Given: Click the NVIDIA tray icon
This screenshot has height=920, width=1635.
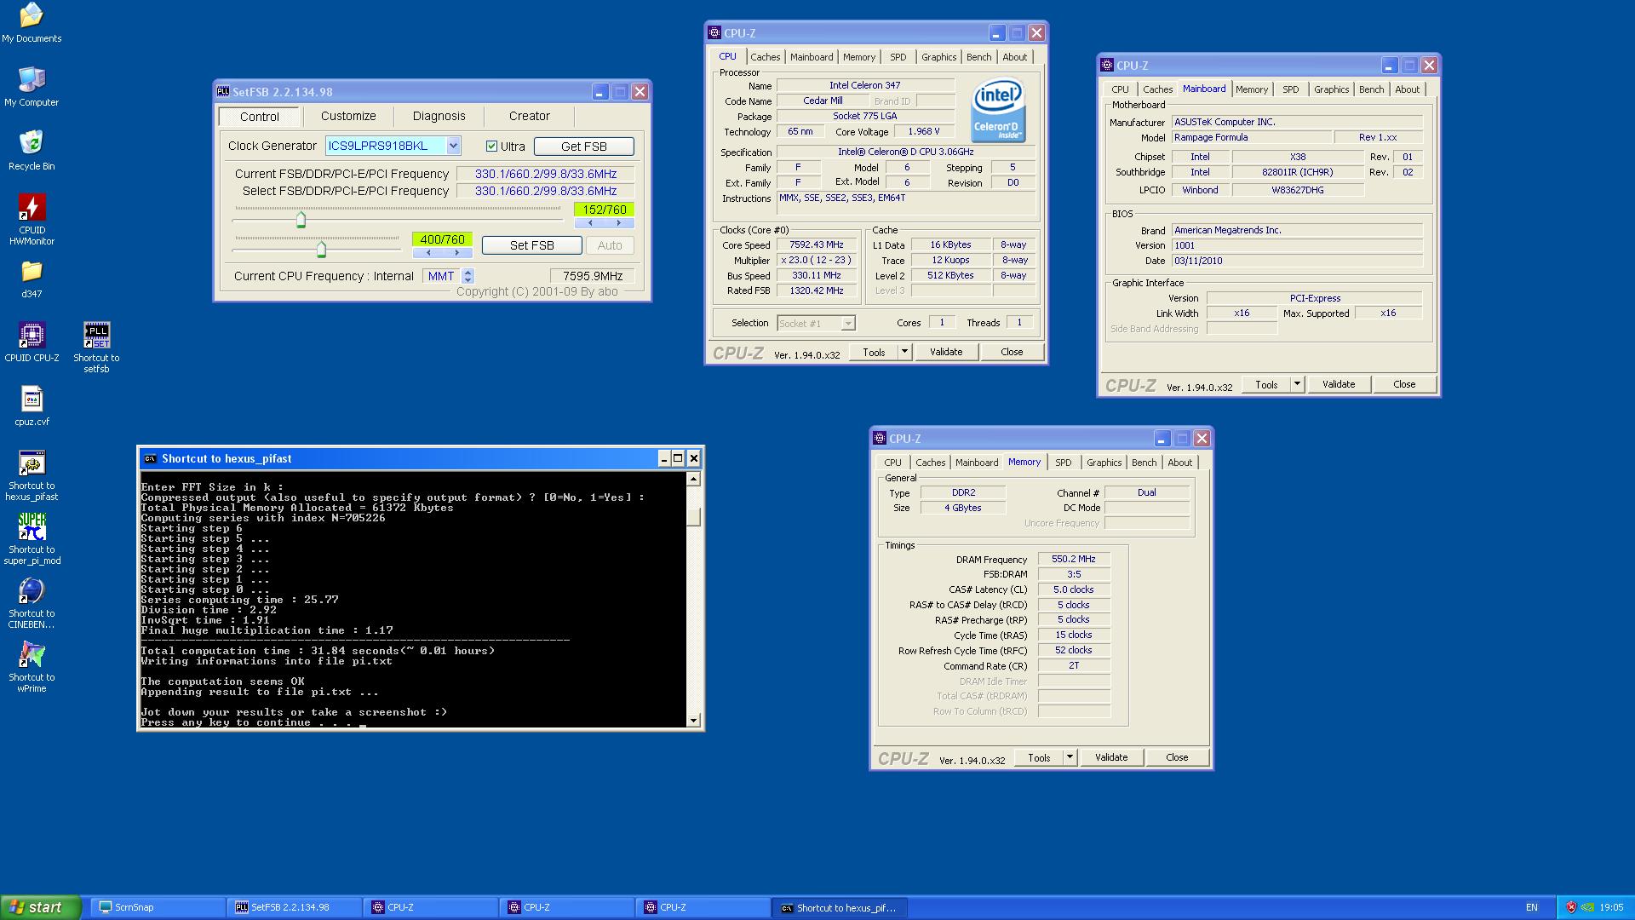Looking at the screenshot, I should [x=1588, y=907].
